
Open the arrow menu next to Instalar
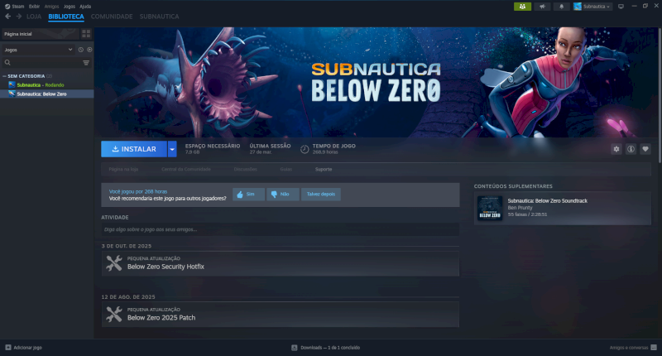click(x=172, y=149)
